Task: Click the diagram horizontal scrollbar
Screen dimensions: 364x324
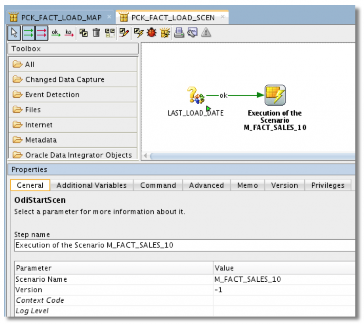Action: click(249, 156)
